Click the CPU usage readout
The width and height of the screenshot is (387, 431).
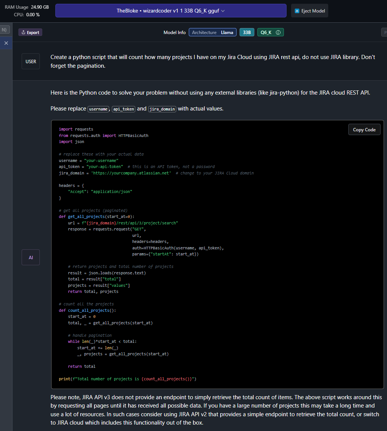(x=27, y=15)
